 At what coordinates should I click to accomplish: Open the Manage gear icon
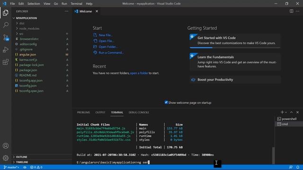click(x=6, y=158)
